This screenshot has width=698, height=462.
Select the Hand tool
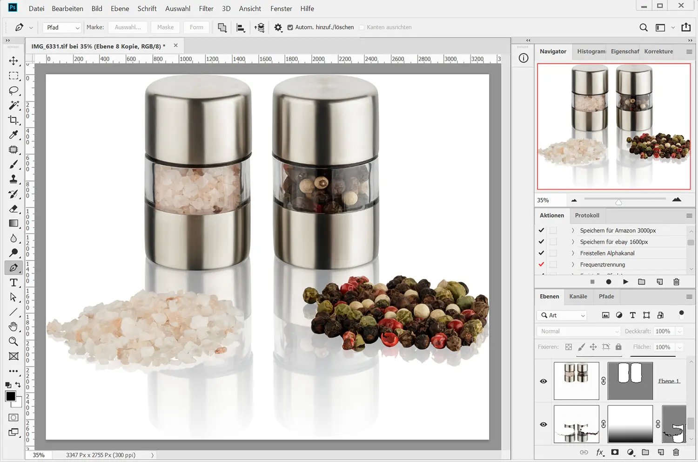pyautogui.click(x=13, y=326)
